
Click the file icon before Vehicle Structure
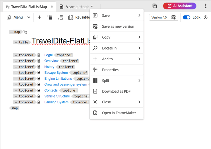pos(39,96)
